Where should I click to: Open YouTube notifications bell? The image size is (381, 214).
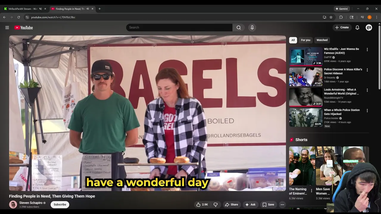point(357,27)
